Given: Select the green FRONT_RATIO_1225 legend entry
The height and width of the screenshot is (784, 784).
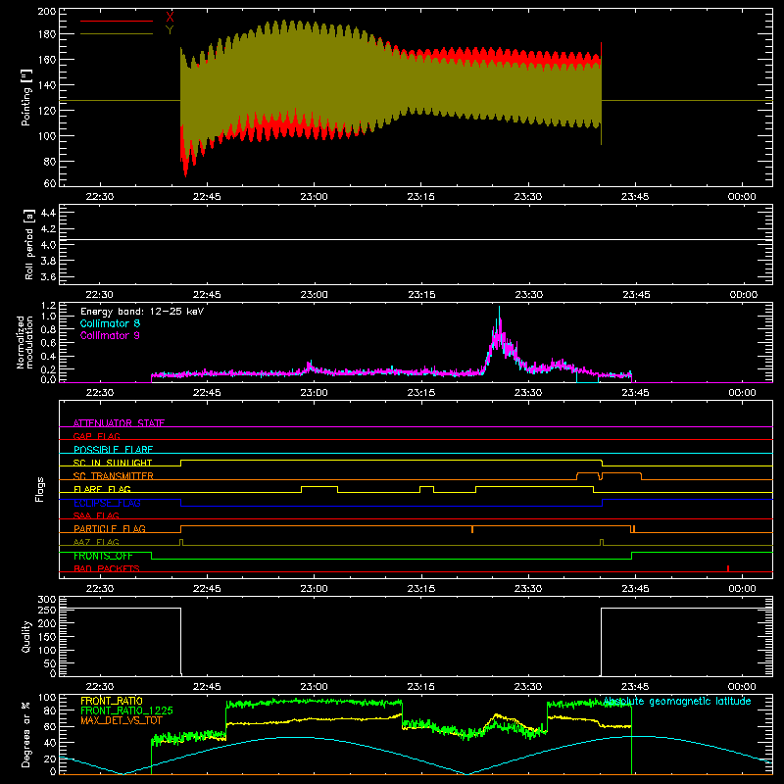Looking at the screenshot, I should point(126,710).
